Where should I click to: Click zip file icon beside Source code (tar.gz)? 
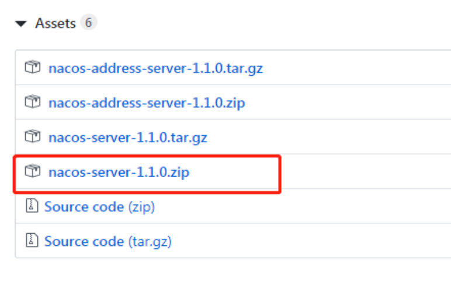point(32,240)
